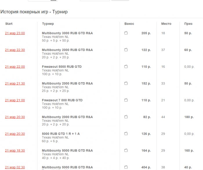Open the 21 мар 23:00 tournament link
This screenshot has width=203, height=170.
coord(15,33)
